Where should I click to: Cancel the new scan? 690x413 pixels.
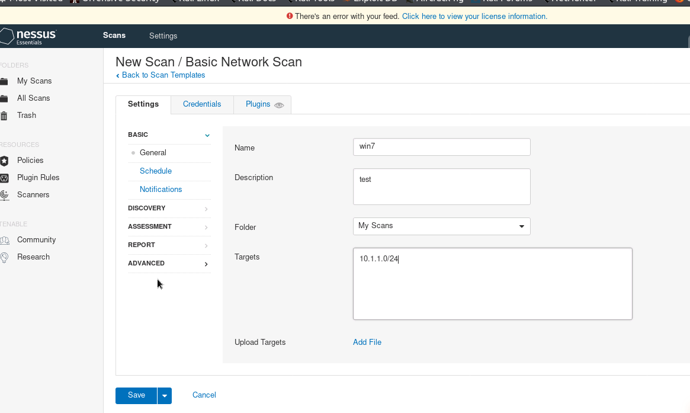[x=204, y=395]
